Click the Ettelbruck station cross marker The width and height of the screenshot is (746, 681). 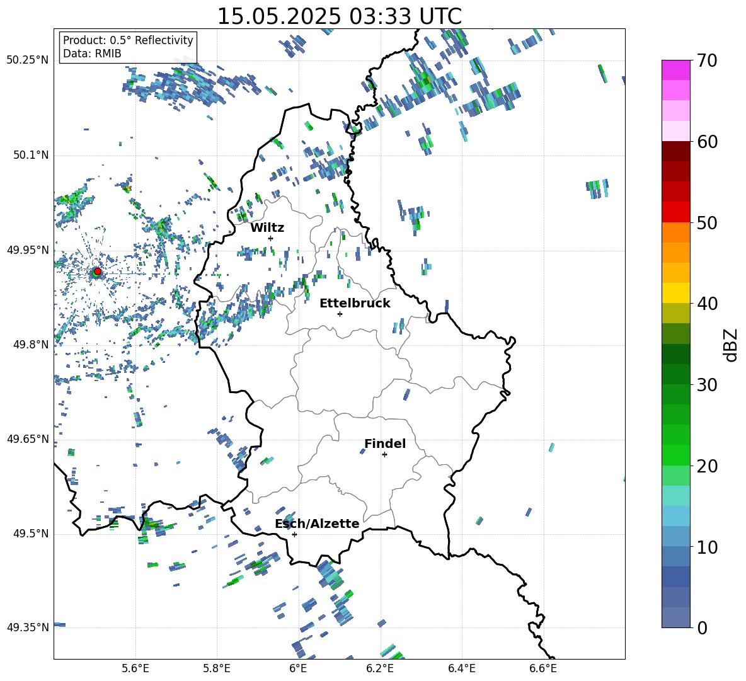coord(340,314)
